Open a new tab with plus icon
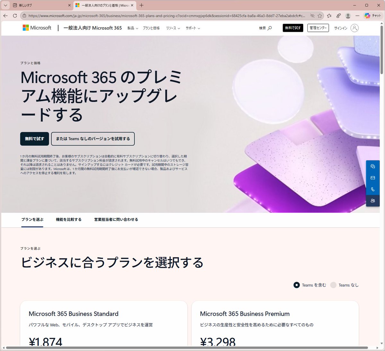This screenshot has height=351, width=385. [x=141, y=5]
